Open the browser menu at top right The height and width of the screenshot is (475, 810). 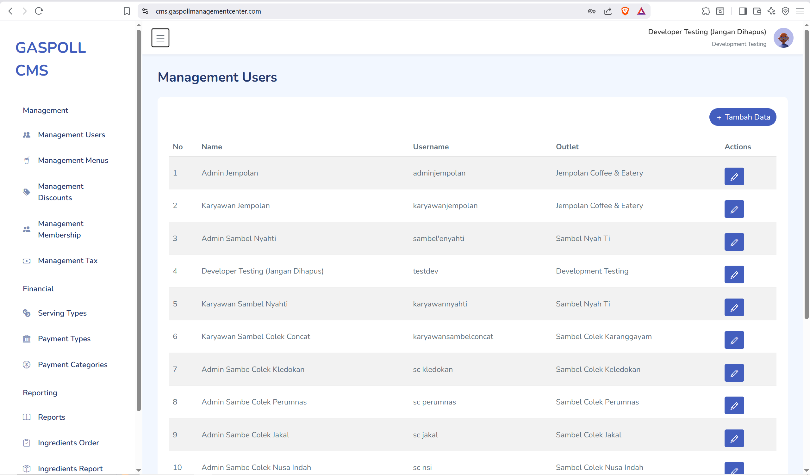[800, 11]
